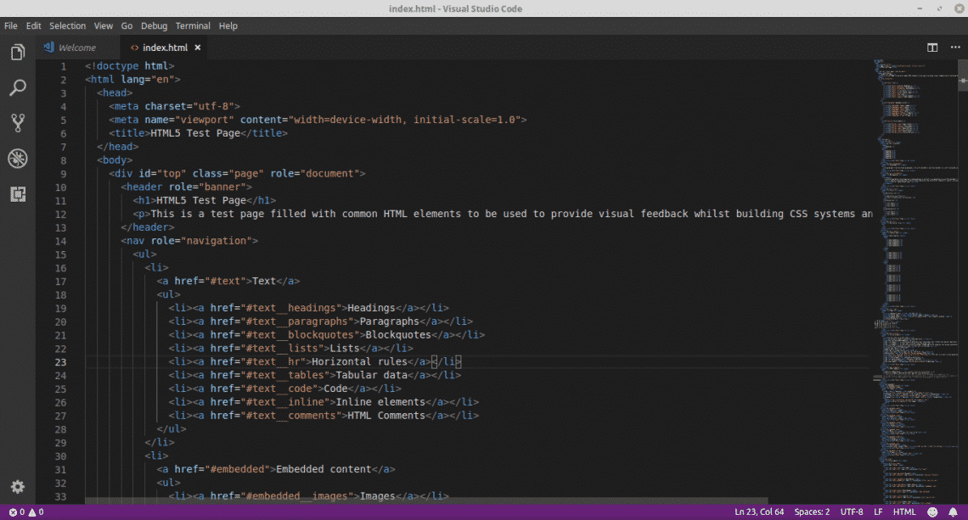The height and width of the screenshot is (520, 968).
Task: Click Ln 23, Col 64 indicator
Action: pos(758,512)
